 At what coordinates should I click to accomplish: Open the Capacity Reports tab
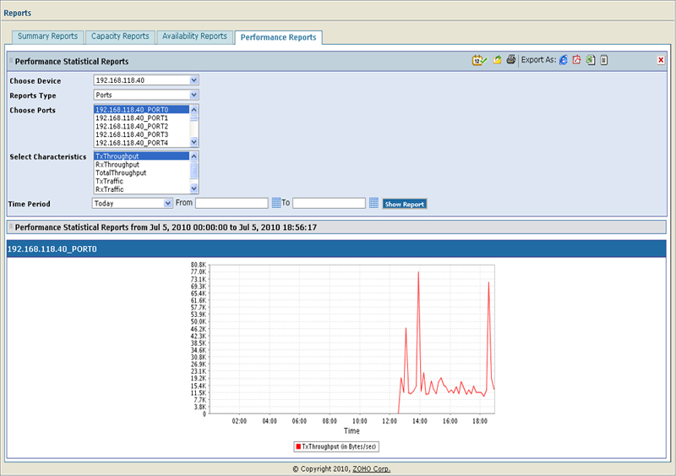(120, 36)
